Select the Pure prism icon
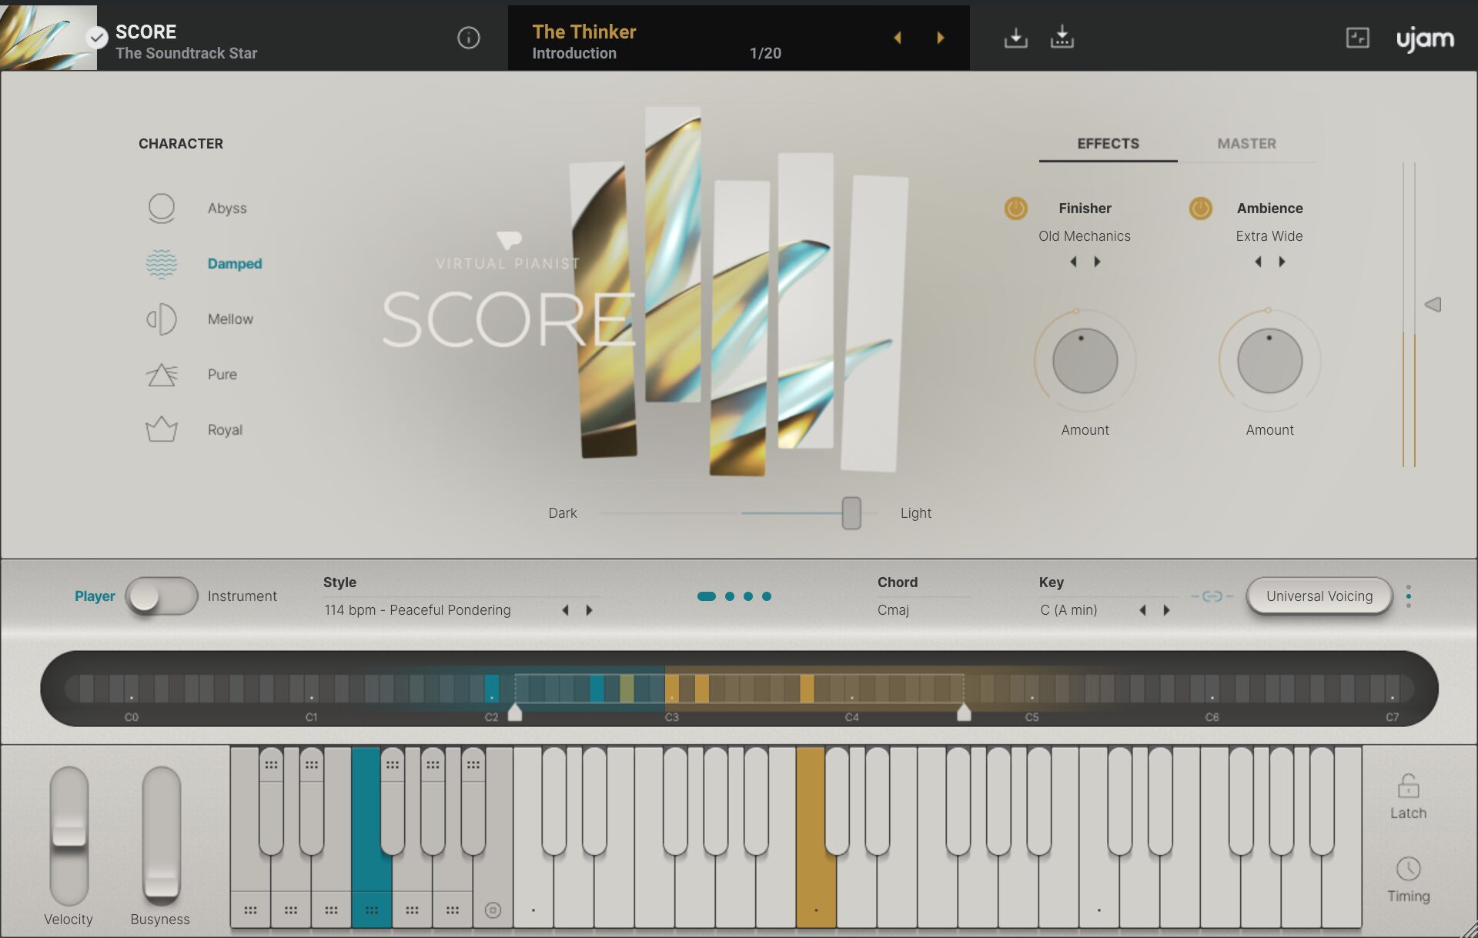This screenshot has width=1478, height=938. (162, 375)
